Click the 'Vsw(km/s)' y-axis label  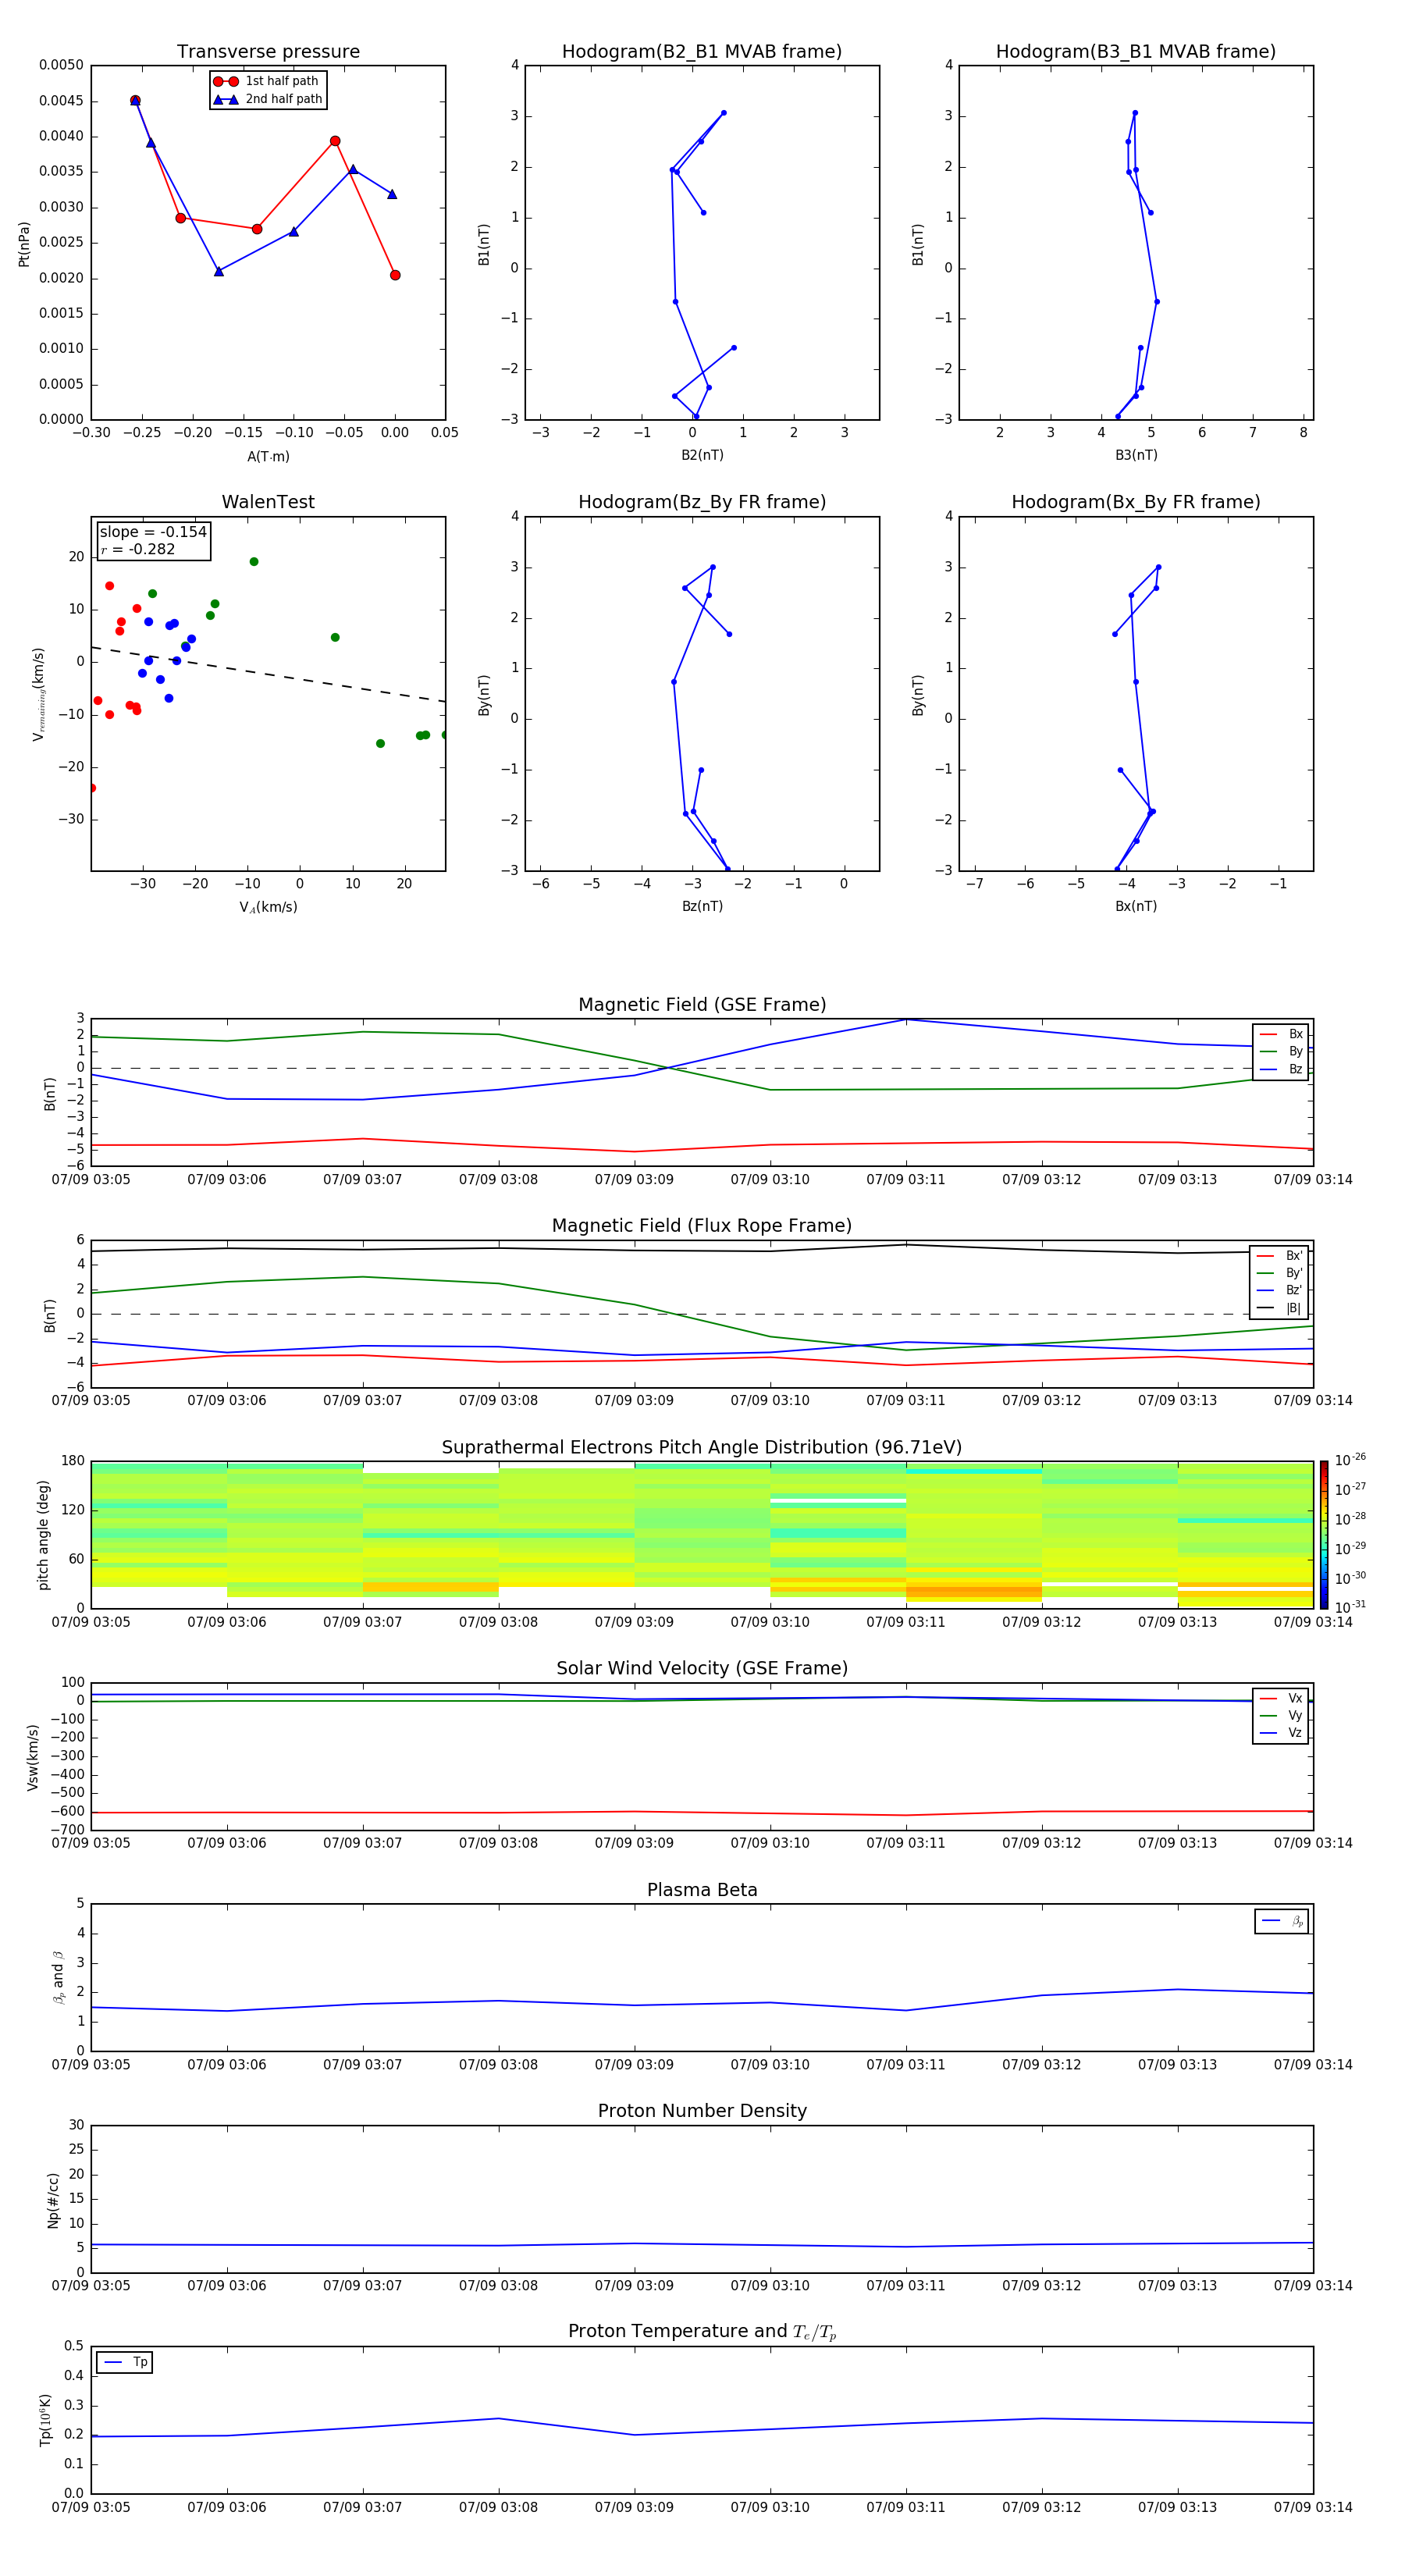(33, 1757)
